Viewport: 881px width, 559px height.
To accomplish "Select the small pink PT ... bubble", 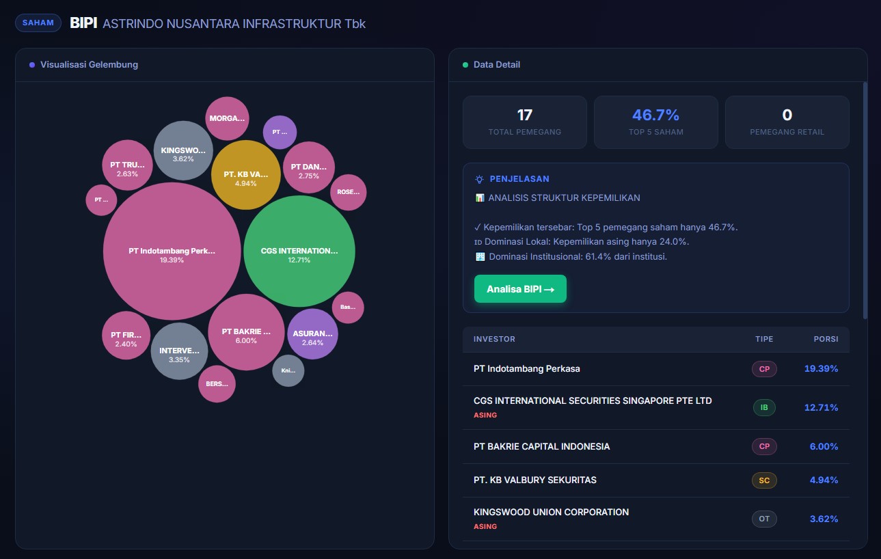I will point(101,200).
